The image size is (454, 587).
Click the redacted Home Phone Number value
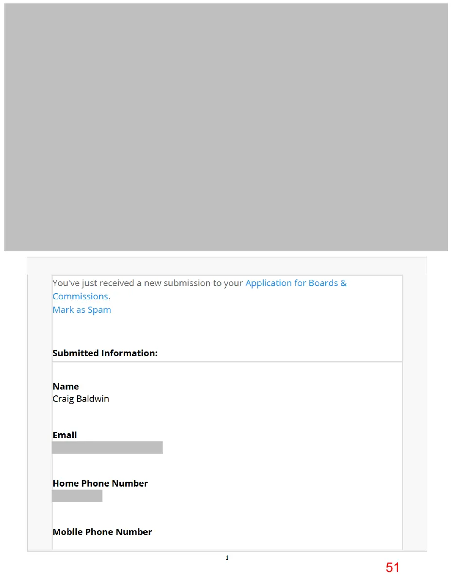(77, 496)
